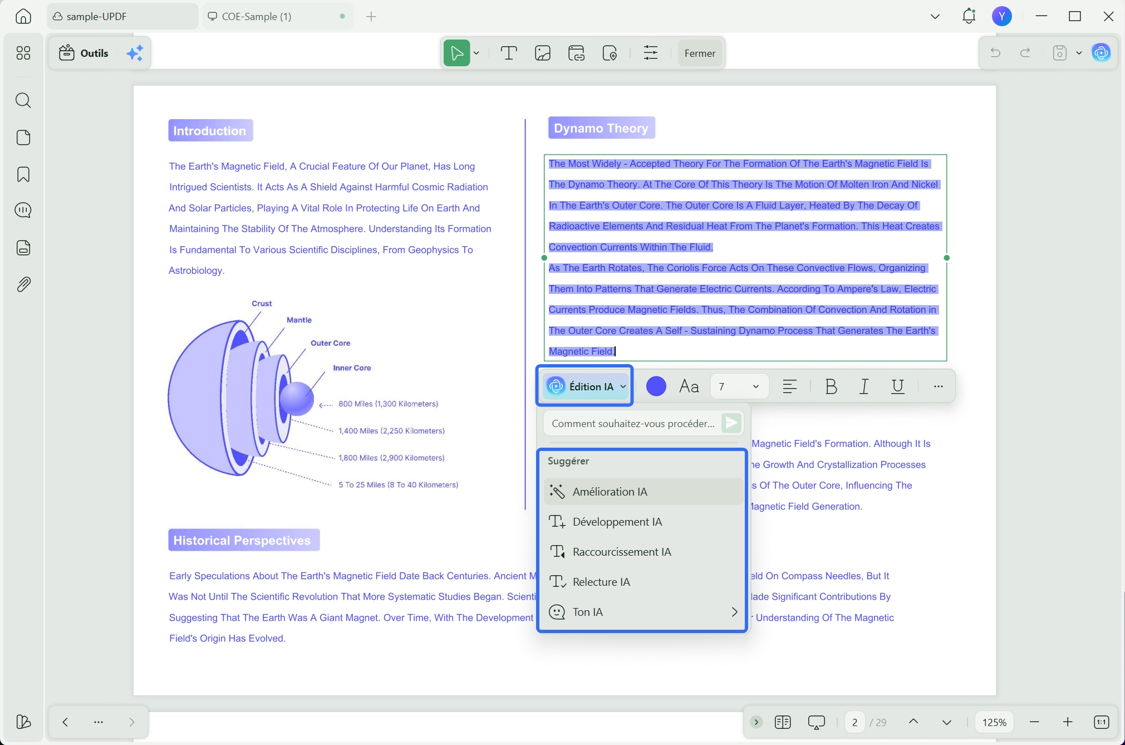Click the notification bell icon
The width and height of the screenshot is (1125, 745).
(969, 16)
